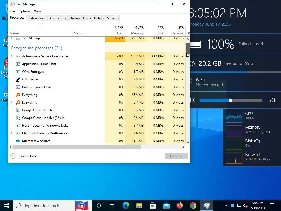The height and width of the screenshot is (211, 281).
Task: Show hidden tray icons chevron
Action: click(x=226, y=206)
